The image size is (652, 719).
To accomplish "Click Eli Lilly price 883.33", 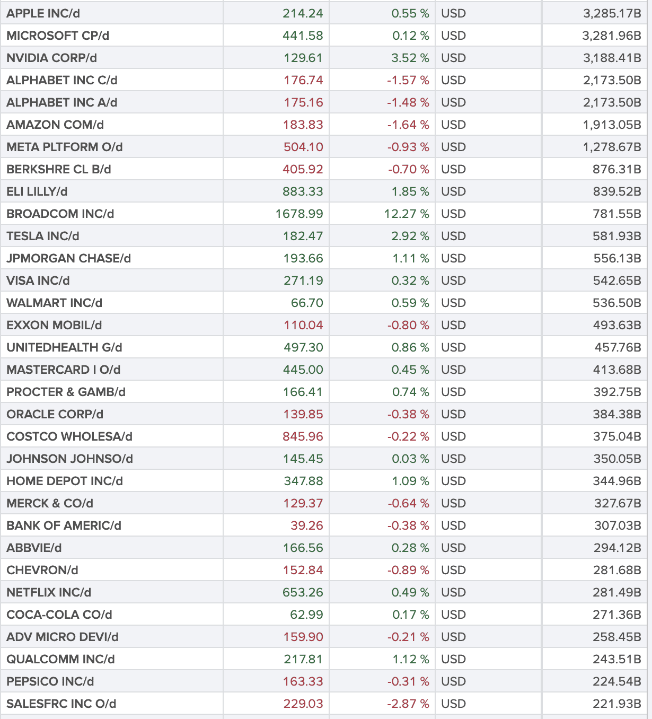I will click(303, 191).
